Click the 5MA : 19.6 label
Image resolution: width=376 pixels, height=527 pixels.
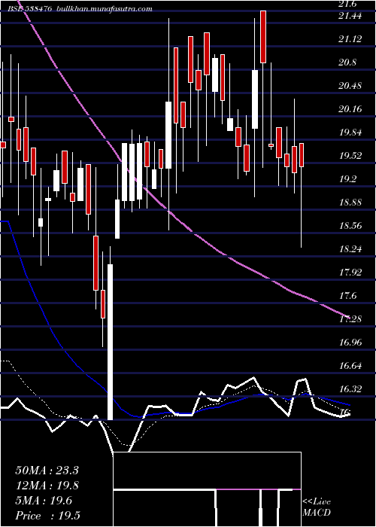[x=44, y=501]
